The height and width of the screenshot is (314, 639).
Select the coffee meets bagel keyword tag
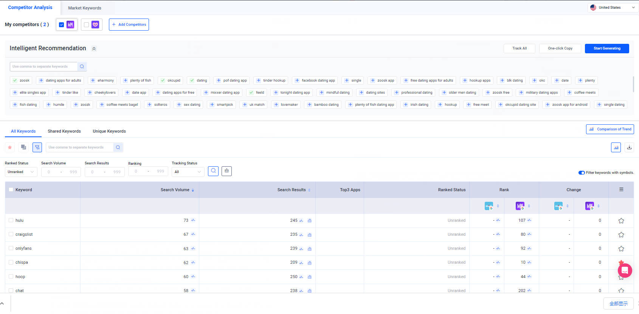[119, 105]
